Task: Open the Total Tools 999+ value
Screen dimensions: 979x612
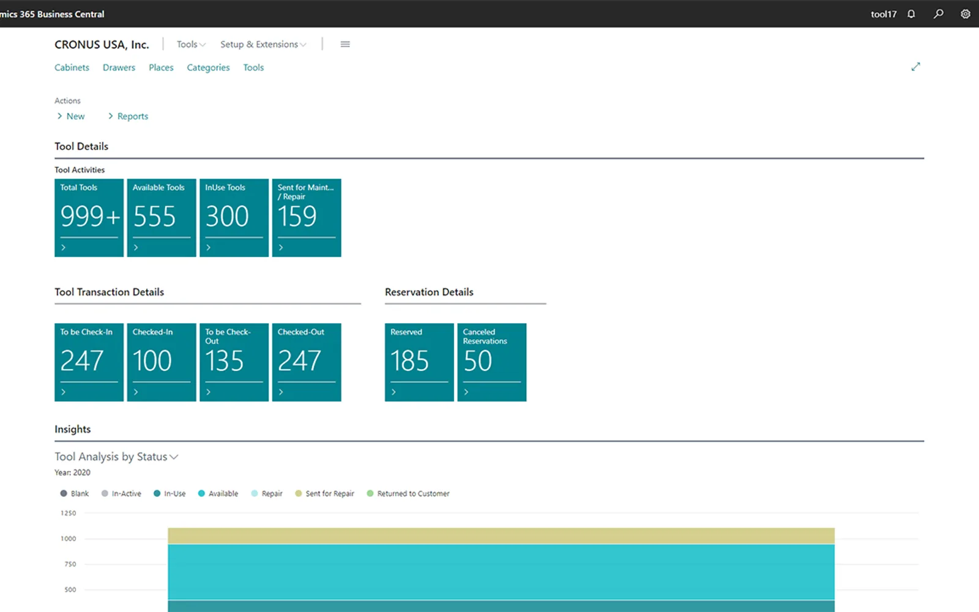Action: (90, 216)
